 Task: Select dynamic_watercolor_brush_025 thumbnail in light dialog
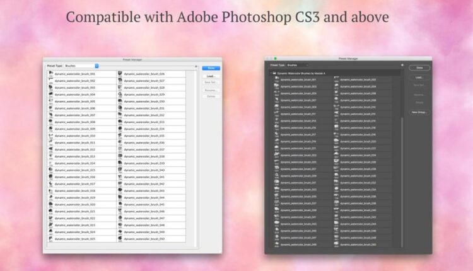(50, 239)
